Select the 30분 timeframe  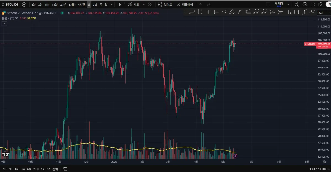tap(63, 5)
